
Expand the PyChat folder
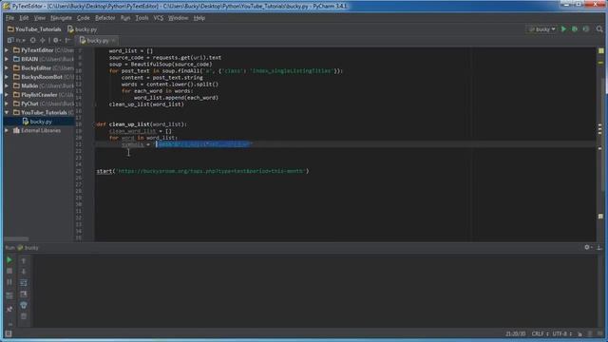[x=7, y=104]
